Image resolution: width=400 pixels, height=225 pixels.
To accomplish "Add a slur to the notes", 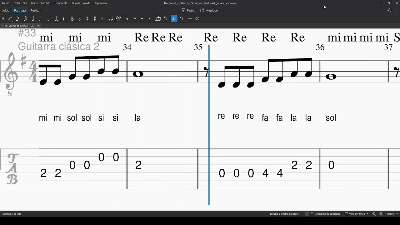I will (118, 19).
